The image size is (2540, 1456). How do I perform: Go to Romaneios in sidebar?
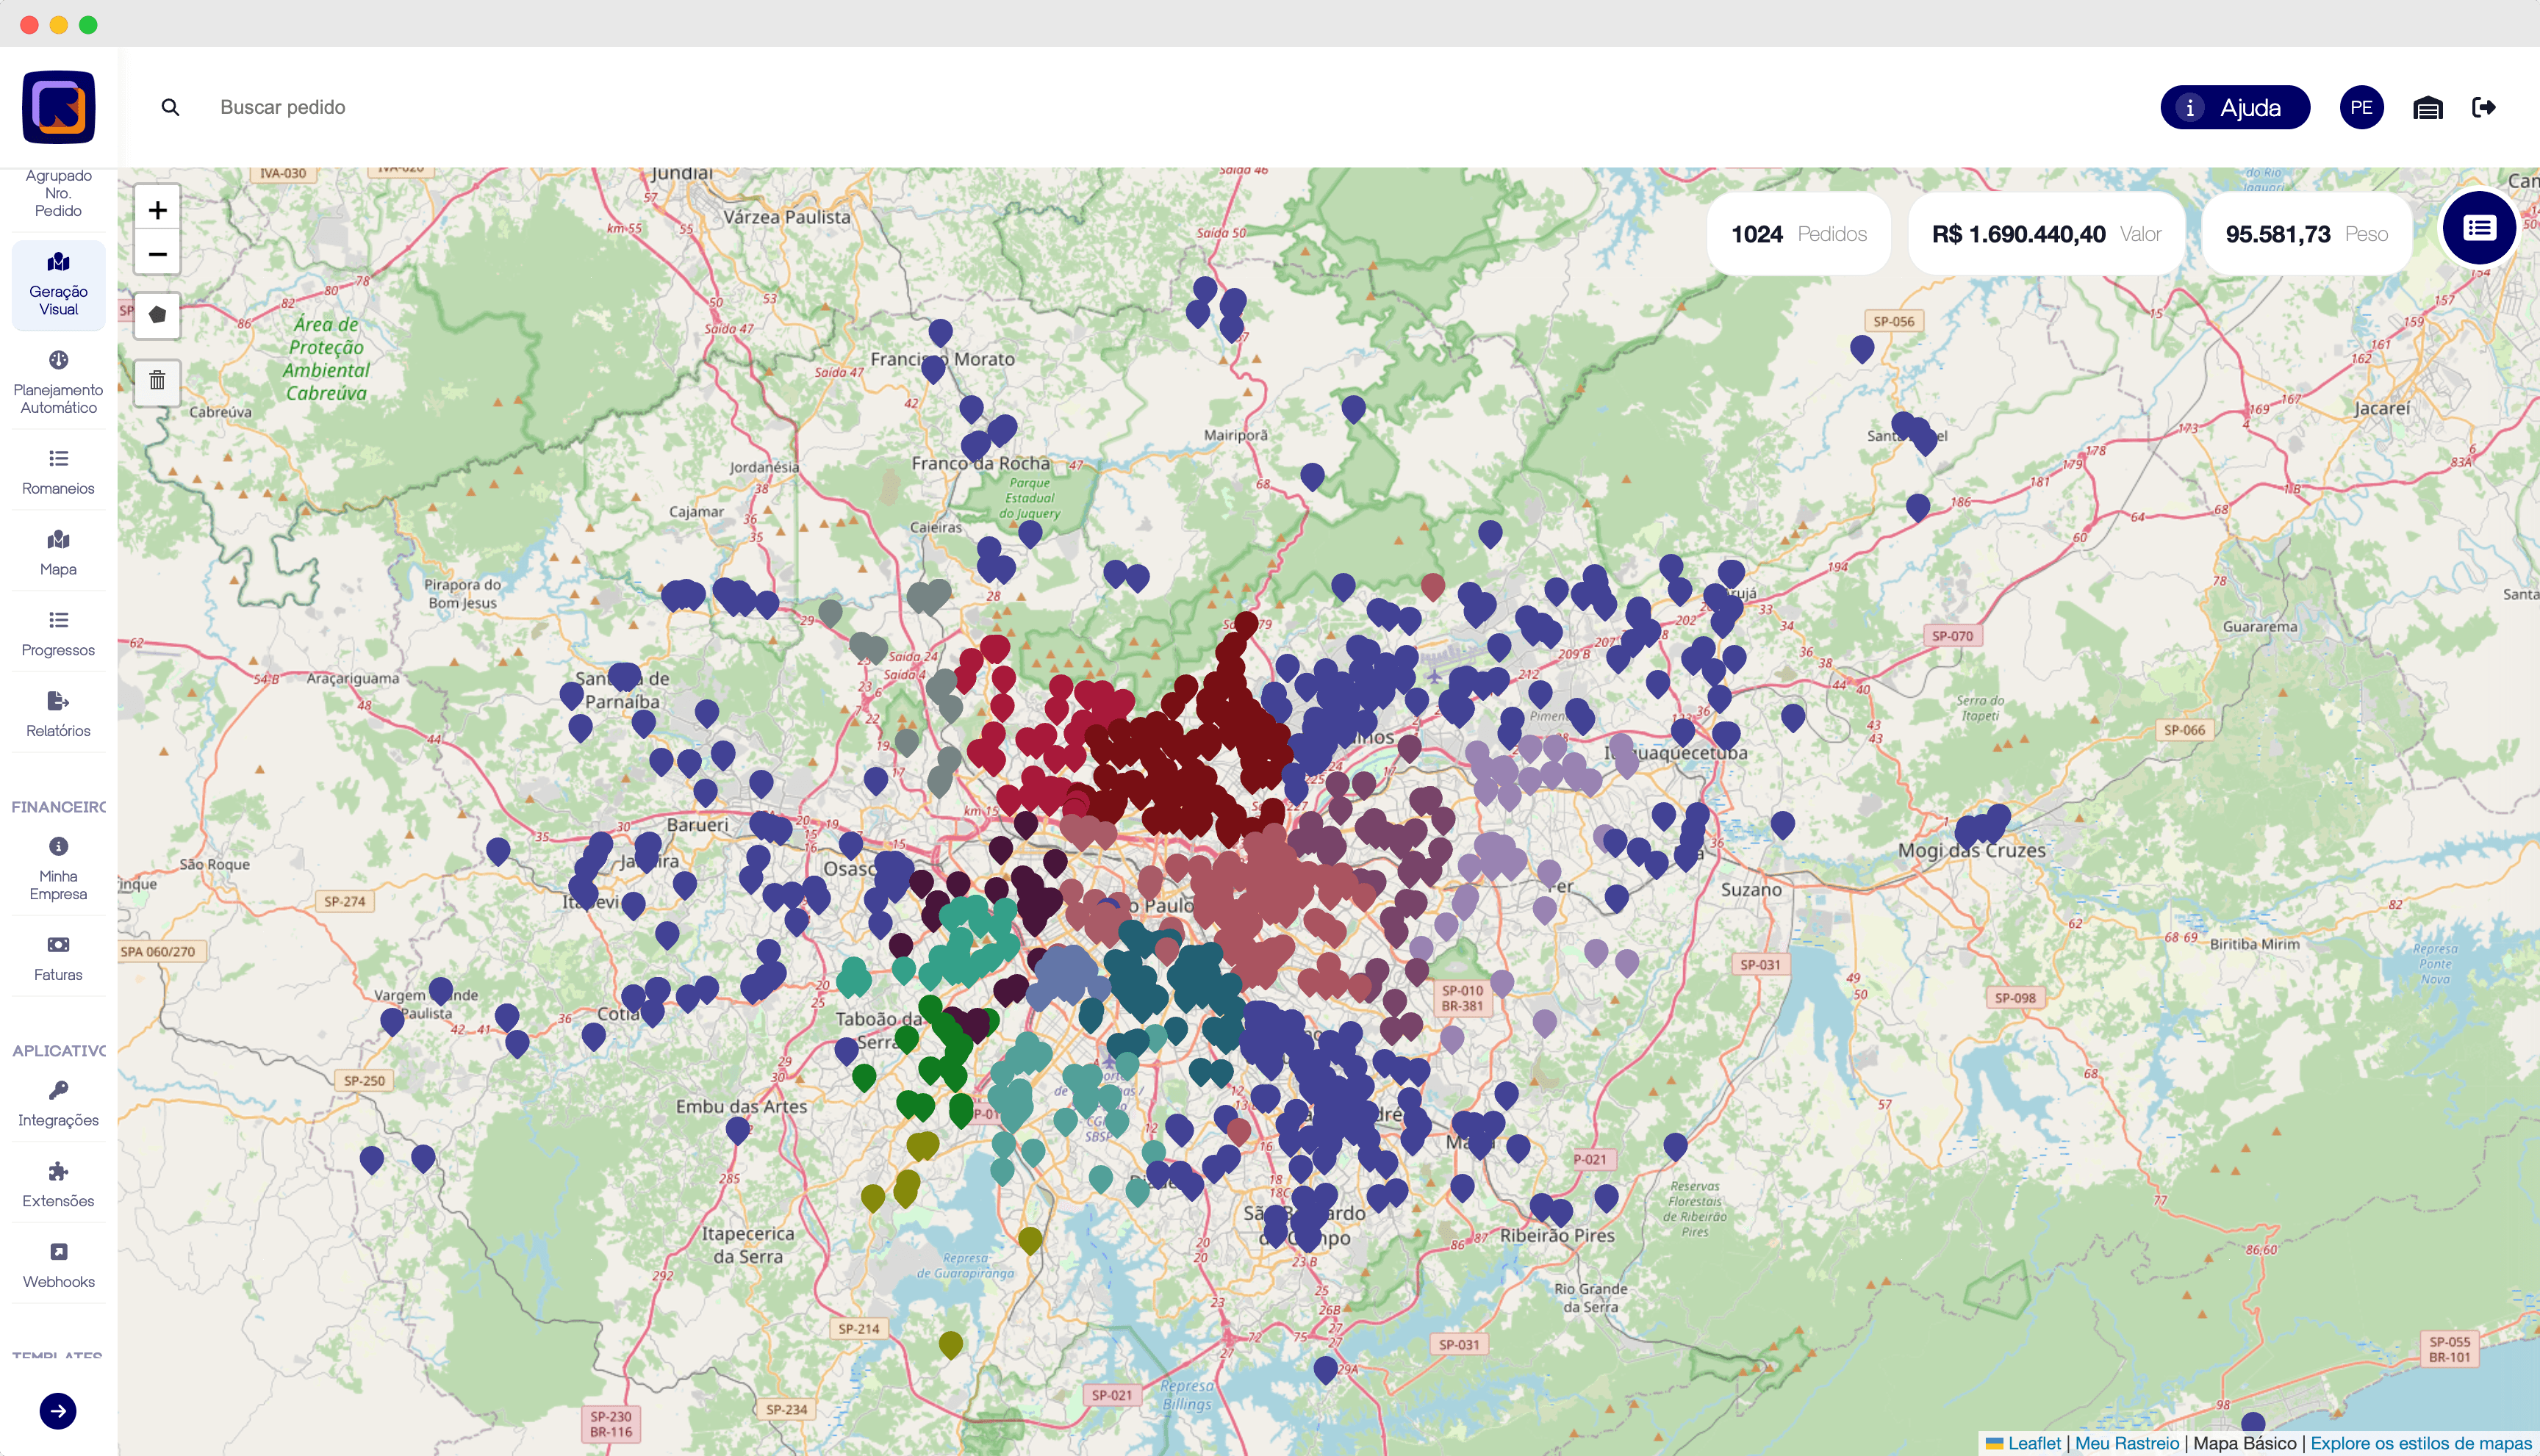(x=58, y=472)
